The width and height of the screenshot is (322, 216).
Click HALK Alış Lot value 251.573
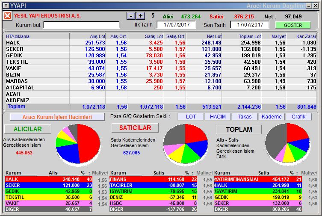click(x=95, y=43)
